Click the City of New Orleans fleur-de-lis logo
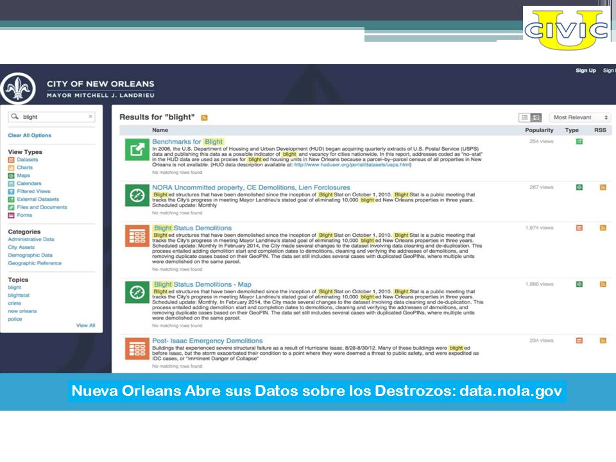 18,89
